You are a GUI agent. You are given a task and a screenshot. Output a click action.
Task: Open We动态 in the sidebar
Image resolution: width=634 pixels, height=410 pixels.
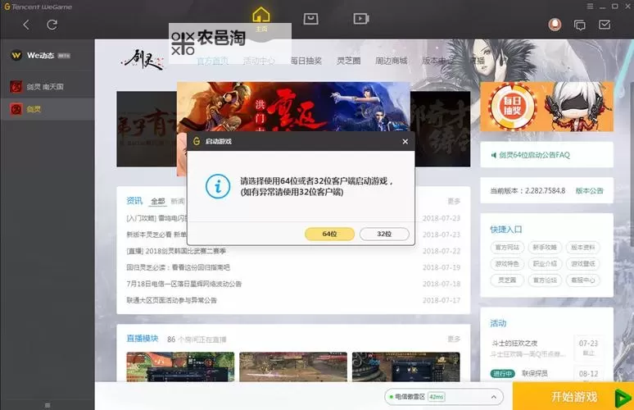click(x=48, y=55)
